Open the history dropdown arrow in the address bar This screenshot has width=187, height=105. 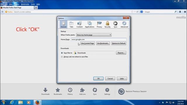(x=135, y=12)
